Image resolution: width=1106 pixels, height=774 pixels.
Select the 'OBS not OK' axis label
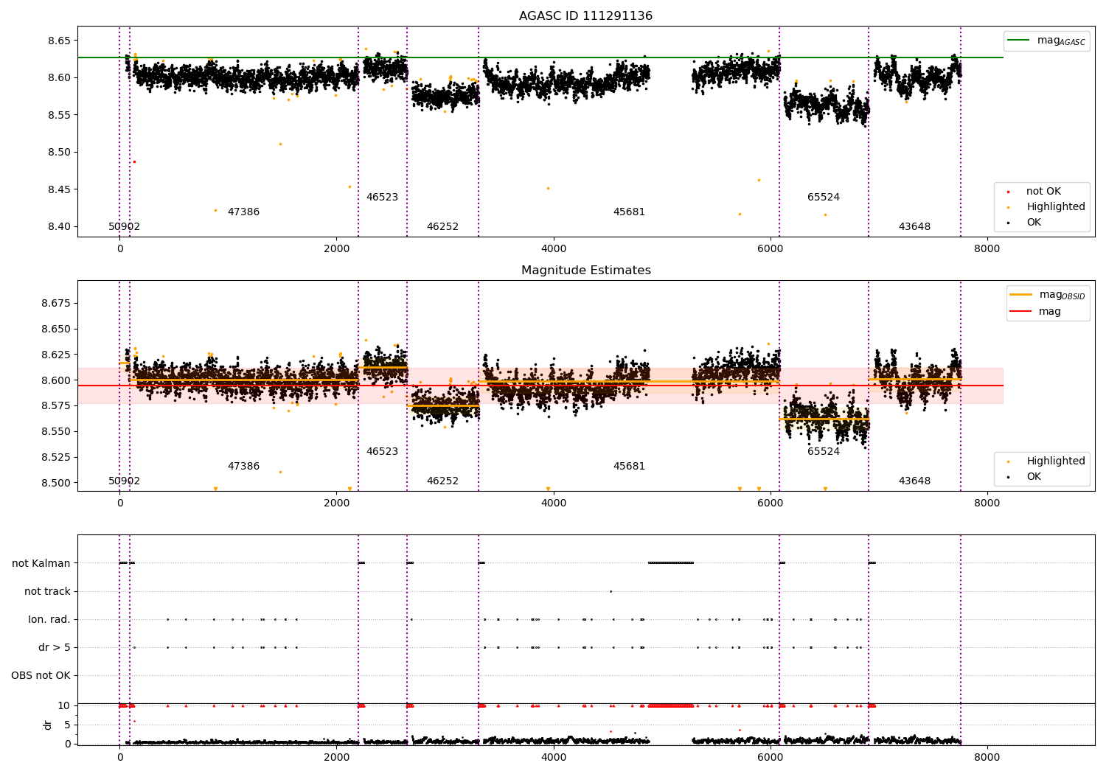pos(41,675)
